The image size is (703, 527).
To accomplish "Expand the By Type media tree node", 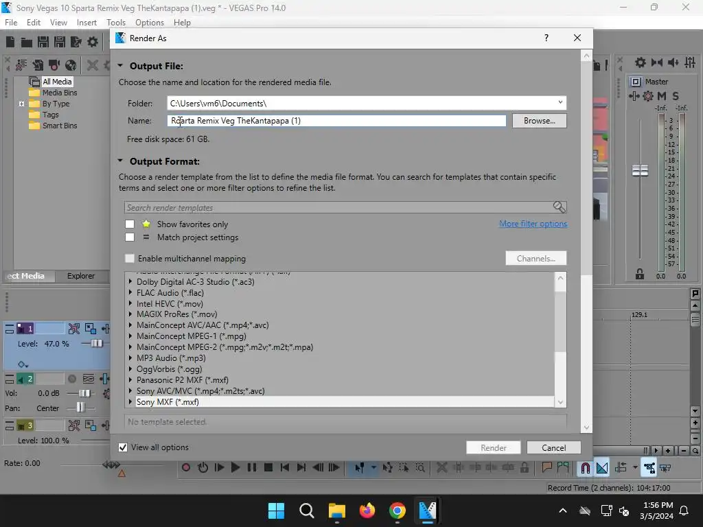I will coord(21,104).
